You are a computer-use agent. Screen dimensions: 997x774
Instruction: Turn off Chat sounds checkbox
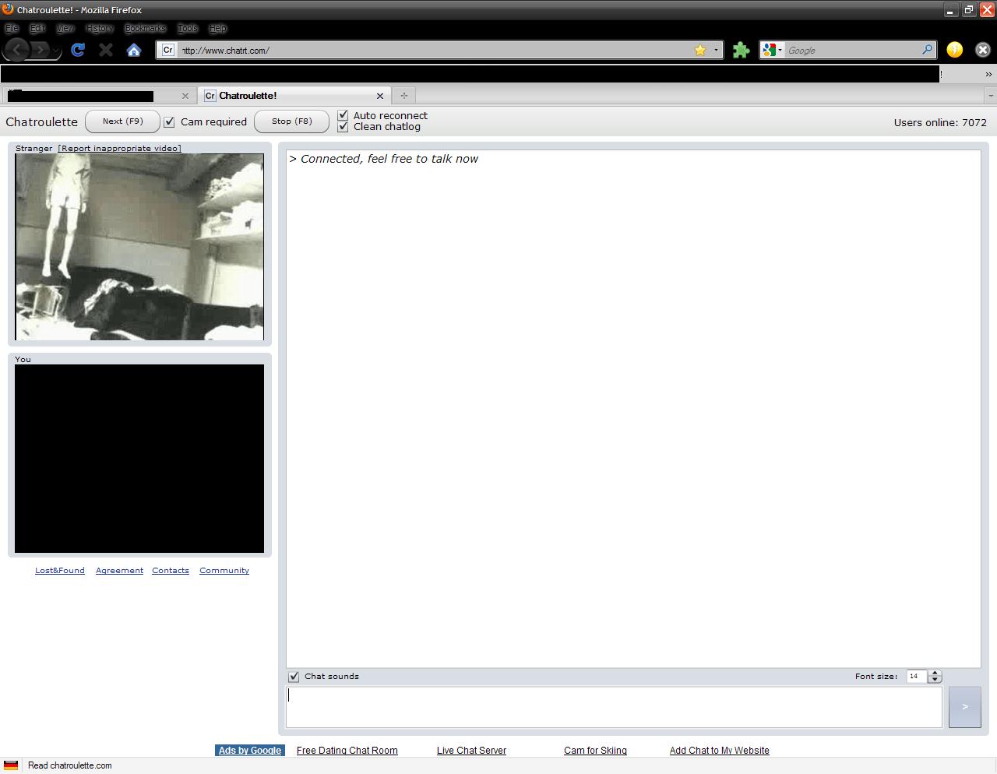coord(294,677)
